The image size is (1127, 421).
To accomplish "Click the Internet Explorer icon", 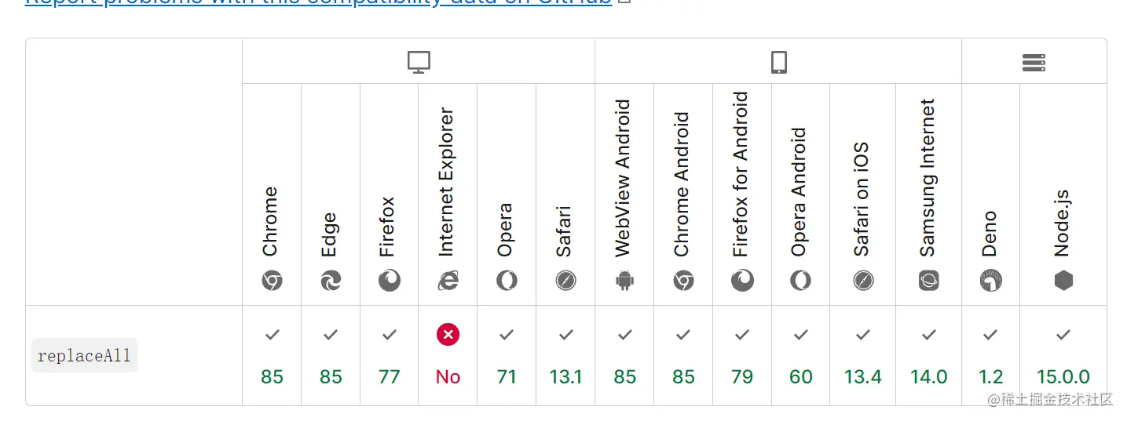I will [x=448, y=281].
